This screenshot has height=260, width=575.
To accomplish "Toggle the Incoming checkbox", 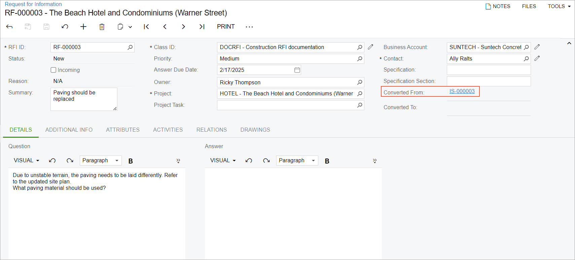I will click(53, 70).
